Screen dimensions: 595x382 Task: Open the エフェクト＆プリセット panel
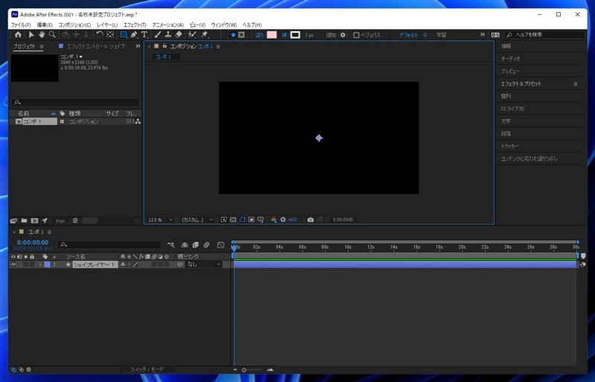tap(521, 84)
